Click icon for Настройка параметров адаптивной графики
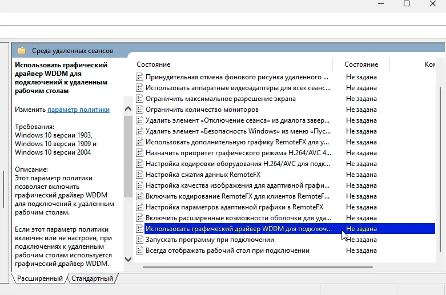 coord(139,207)
